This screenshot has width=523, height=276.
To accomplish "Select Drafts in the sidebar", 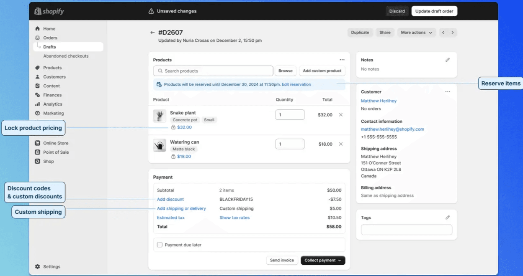I will (68, 47).
